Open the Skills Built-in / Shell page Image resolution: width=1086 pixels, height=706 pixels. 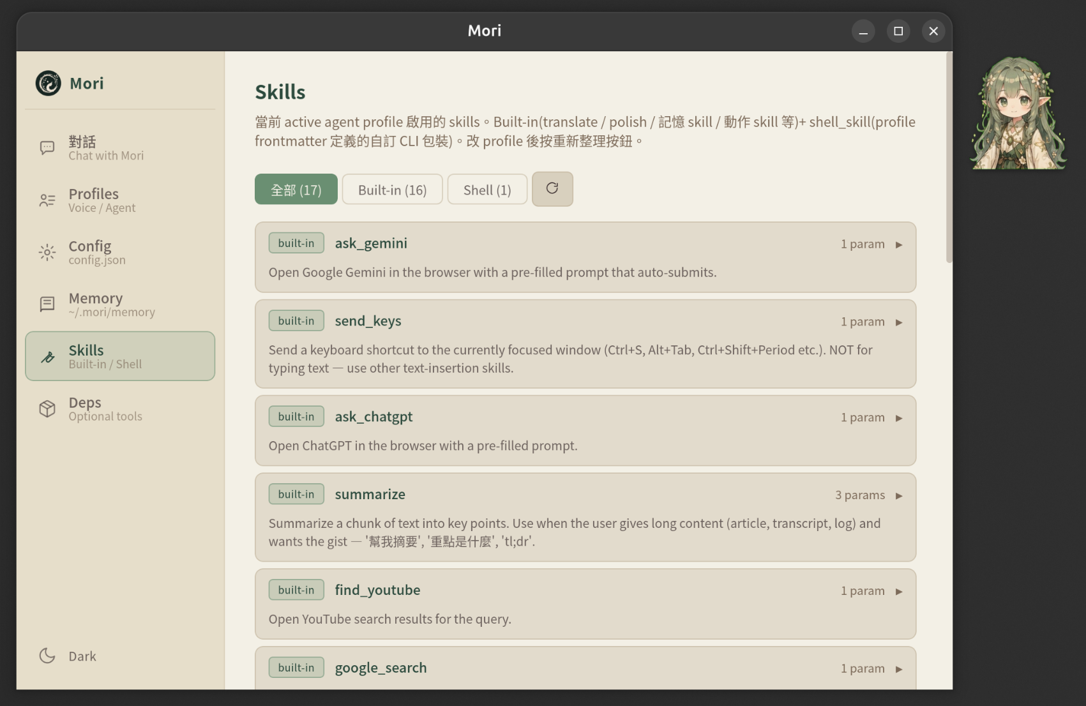pos(120,356)
